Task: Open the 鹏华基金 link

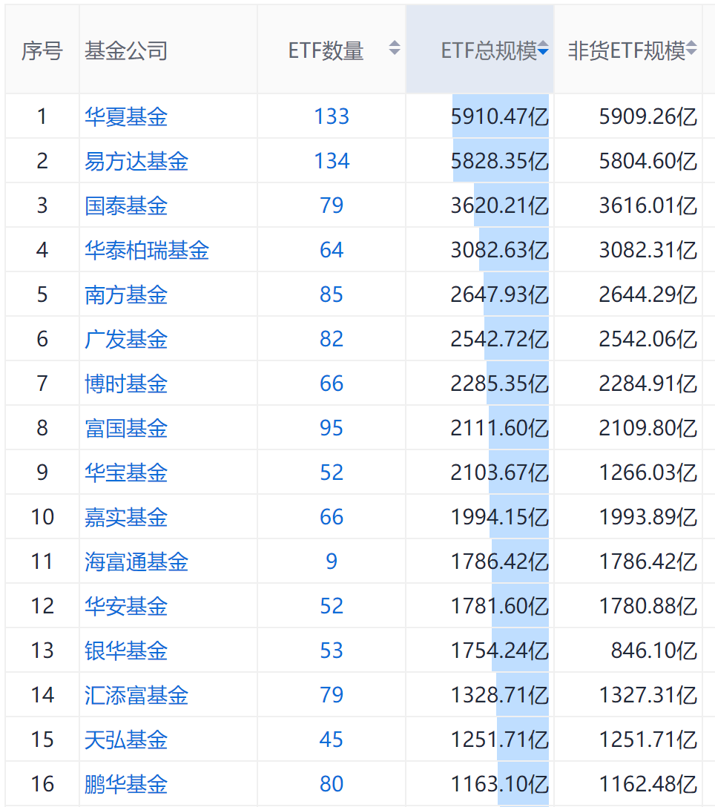Action: pos(126,784)
